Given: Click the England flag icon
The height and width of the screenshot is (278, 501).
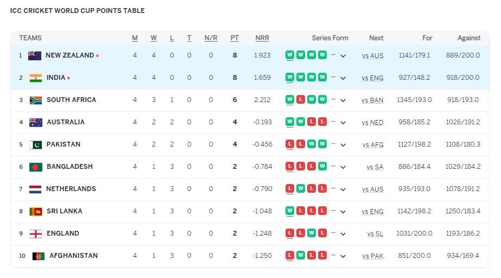Looking at the screenshot, I should (36, 233).
